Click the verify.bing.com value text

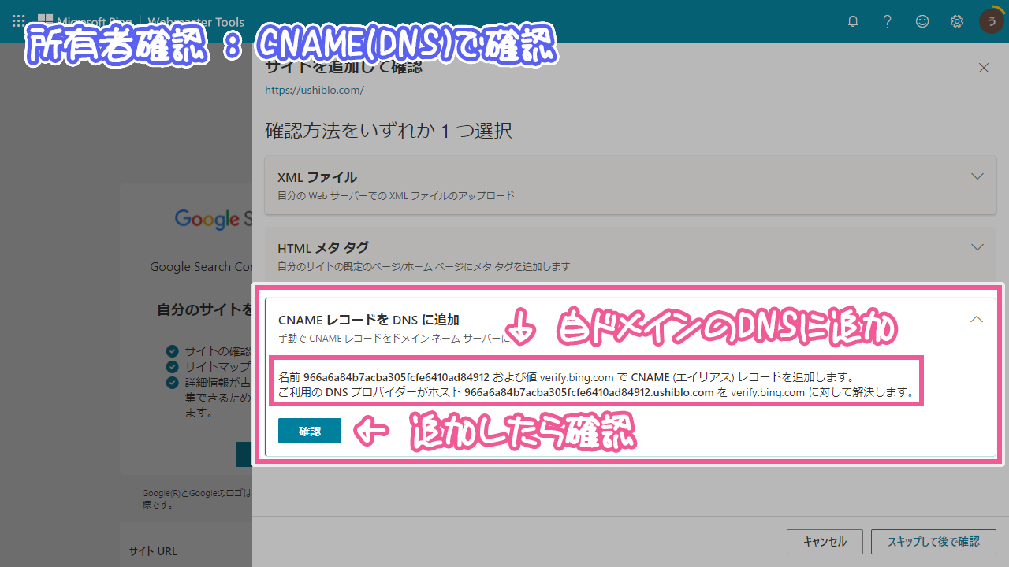point(576,377)
